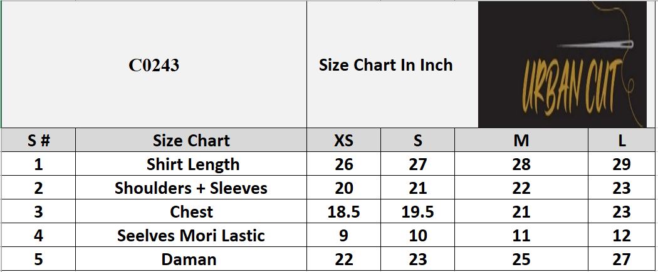Click the Shirt Length L value 29
Screen dimensions: 658x272
coord(622,164)
